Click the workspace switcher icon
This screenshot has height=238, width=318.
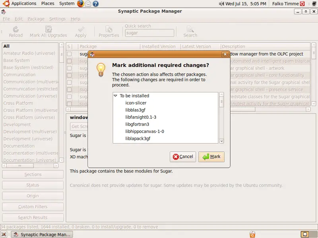coord(305,234)
